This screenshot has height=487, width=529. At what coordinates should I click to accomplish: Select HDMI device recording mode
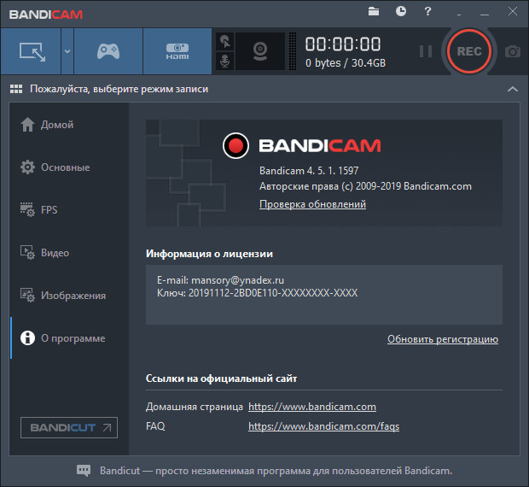point(177,51)
